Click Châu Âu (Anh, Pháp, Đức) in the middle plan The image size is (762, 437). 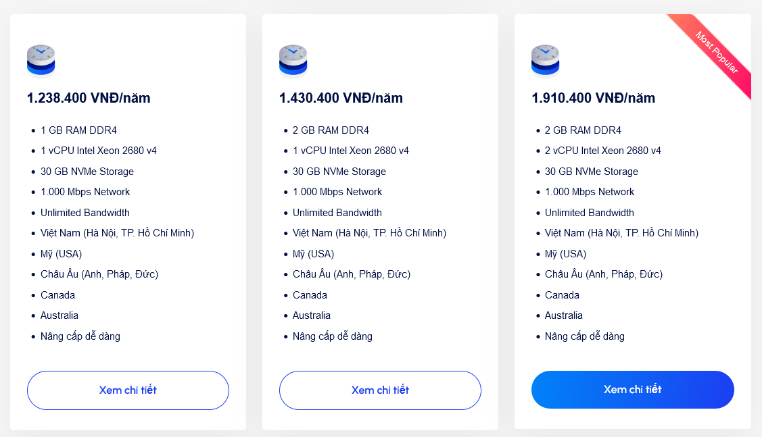click(352, 274)
